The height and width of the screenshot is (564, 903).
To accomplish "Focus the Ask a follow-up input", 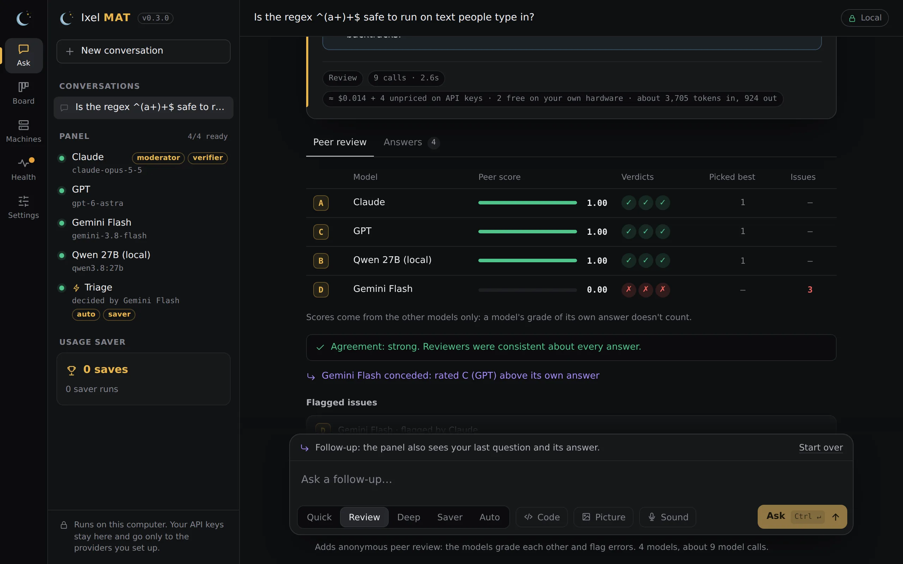I will (x=571, y=479).
